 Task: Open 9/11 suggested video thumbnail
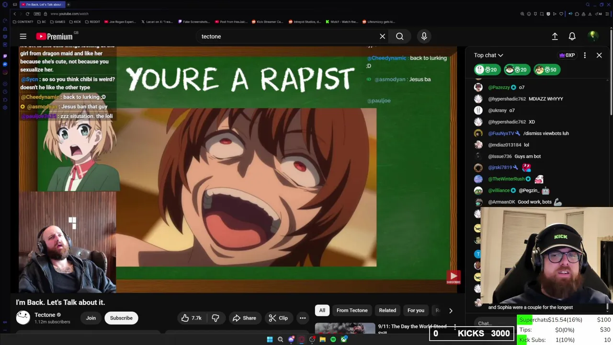345,329
